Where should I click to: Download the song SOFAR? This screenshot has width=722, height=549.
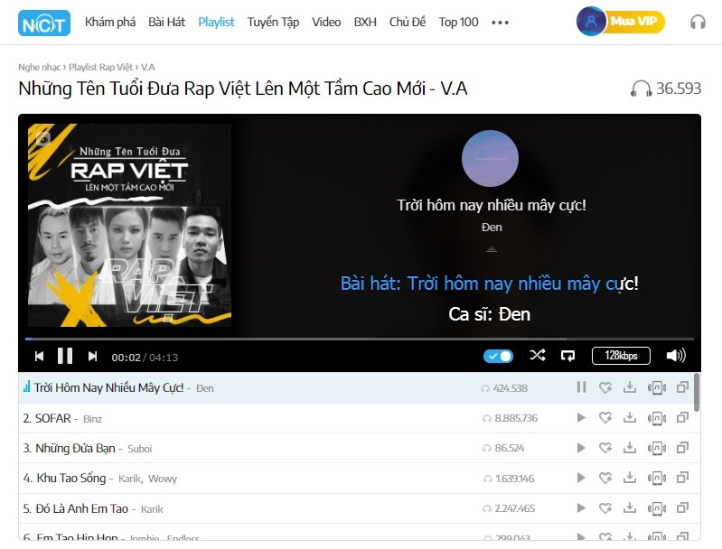[x=630, y=417]
